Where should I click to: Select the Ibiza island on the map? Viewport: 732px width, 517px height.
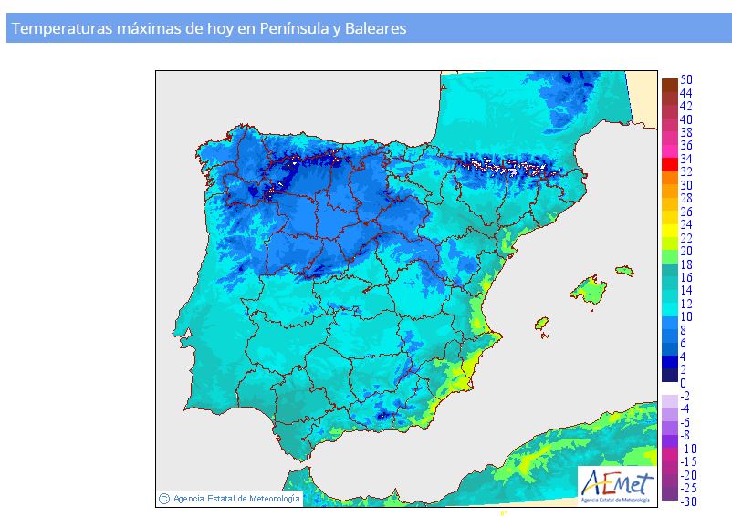click(541, 323)
